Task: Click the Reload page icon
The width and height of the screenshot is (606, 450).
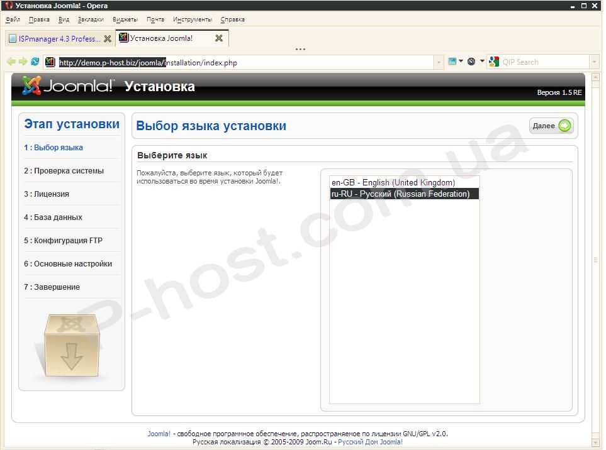Action: click(x=35, y=62)
